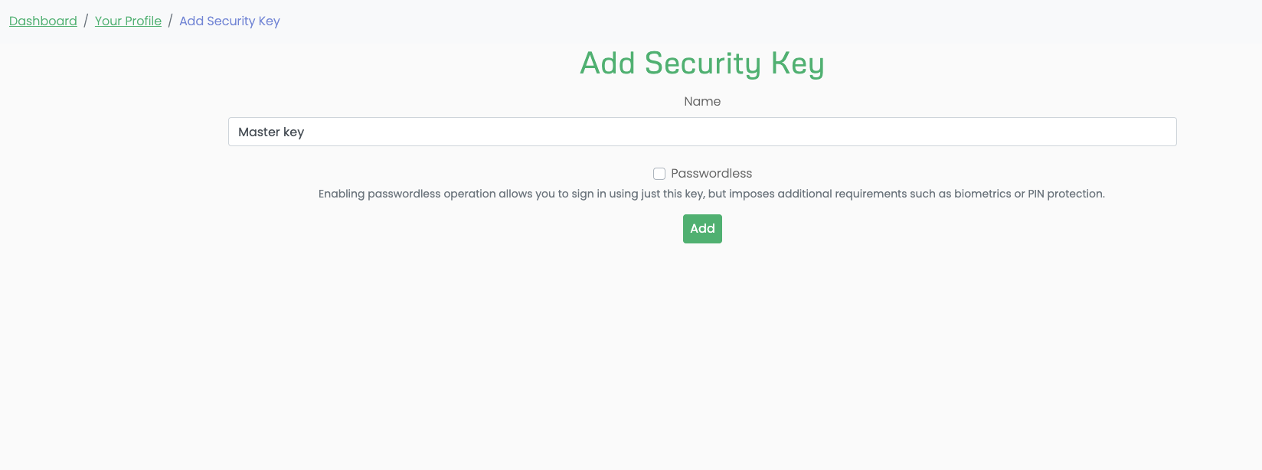Click the Add Security Key breadcrumb item
Screen dimensions: 1262x470
pos(229,21)
